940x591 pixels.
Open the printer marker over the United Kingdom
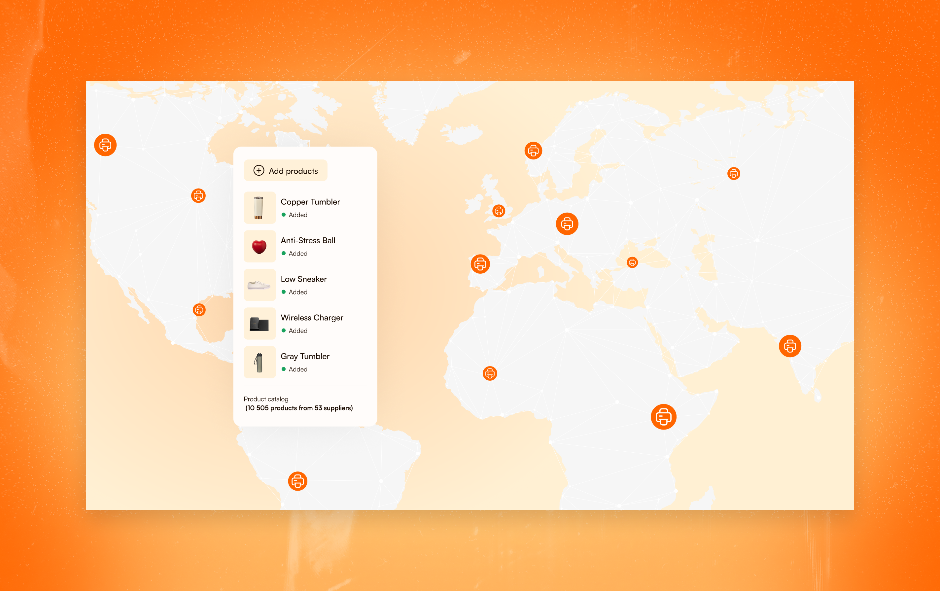pyautogui.click(x=499, y=211)
